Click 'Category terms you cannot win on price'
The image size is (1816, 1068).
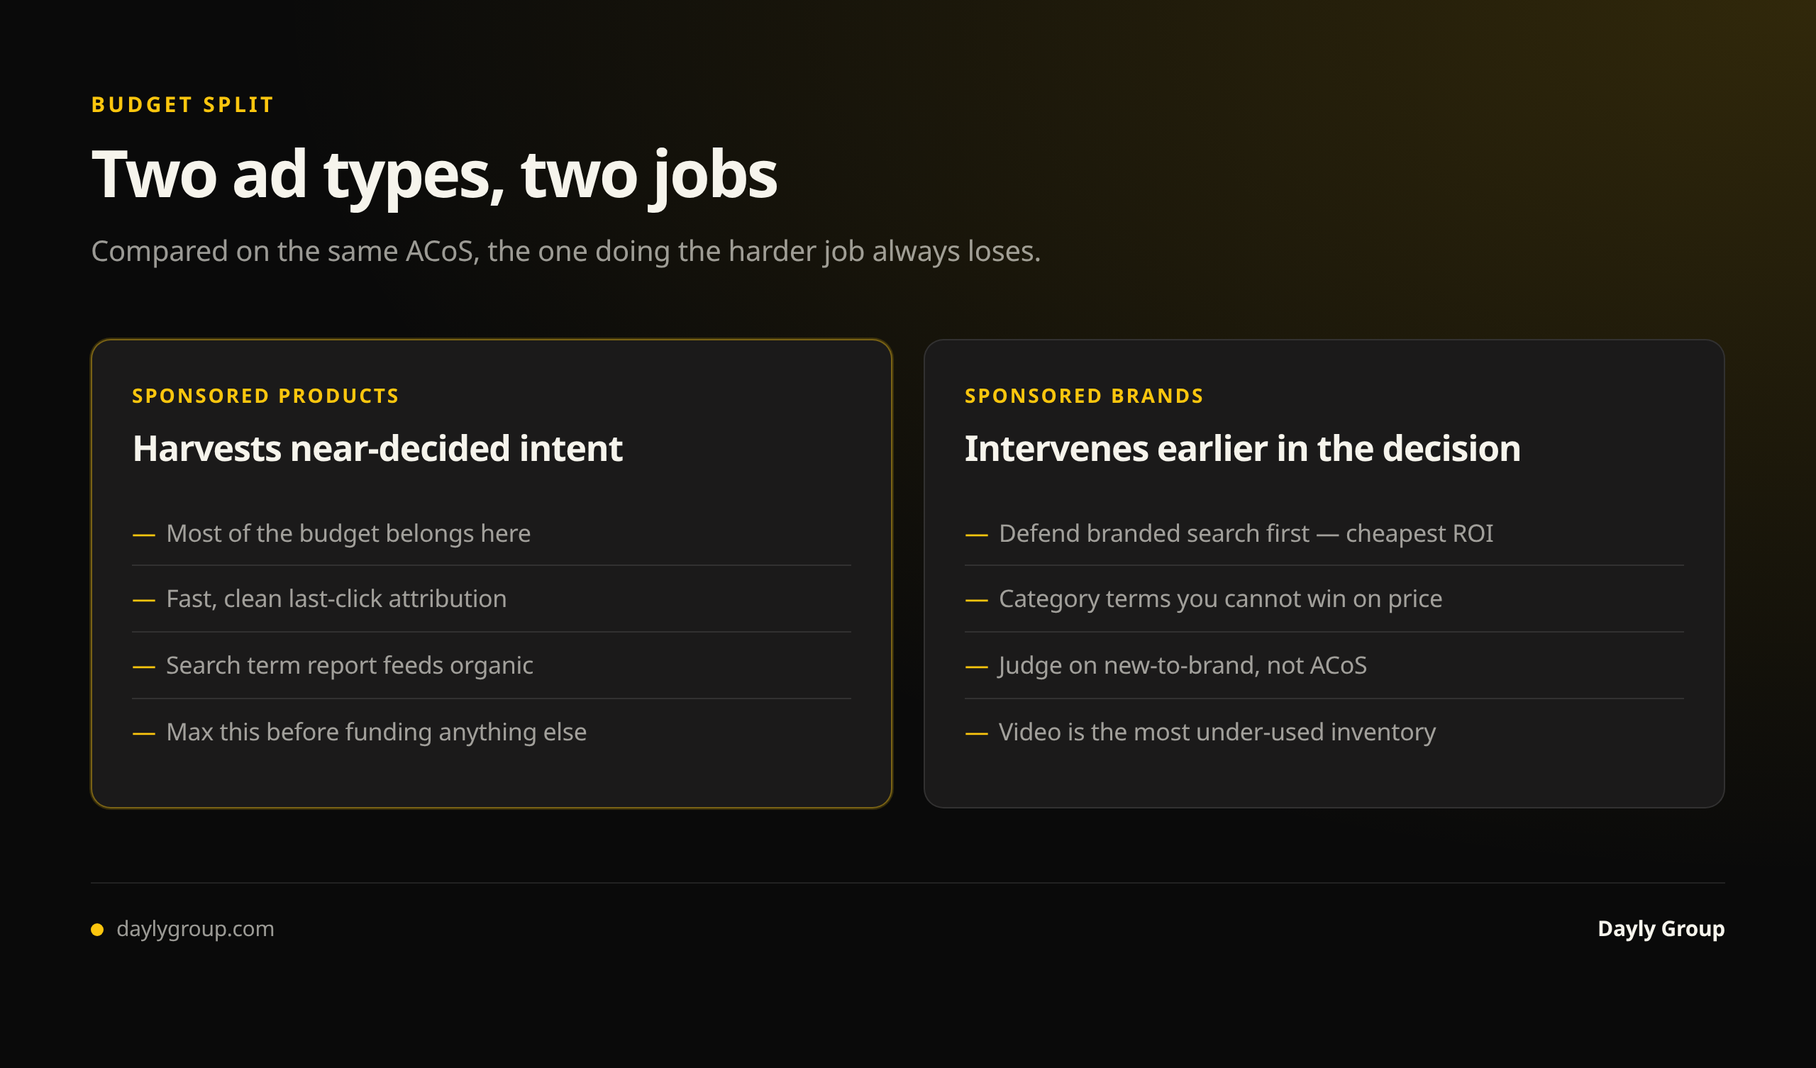click(1220, 599)
